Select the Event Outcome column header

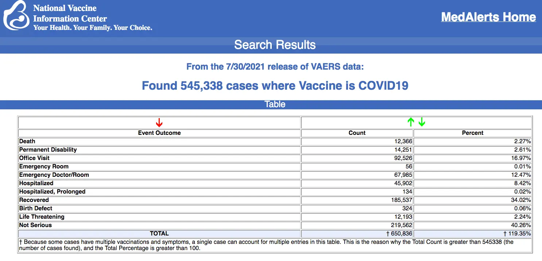click(159, 133)
